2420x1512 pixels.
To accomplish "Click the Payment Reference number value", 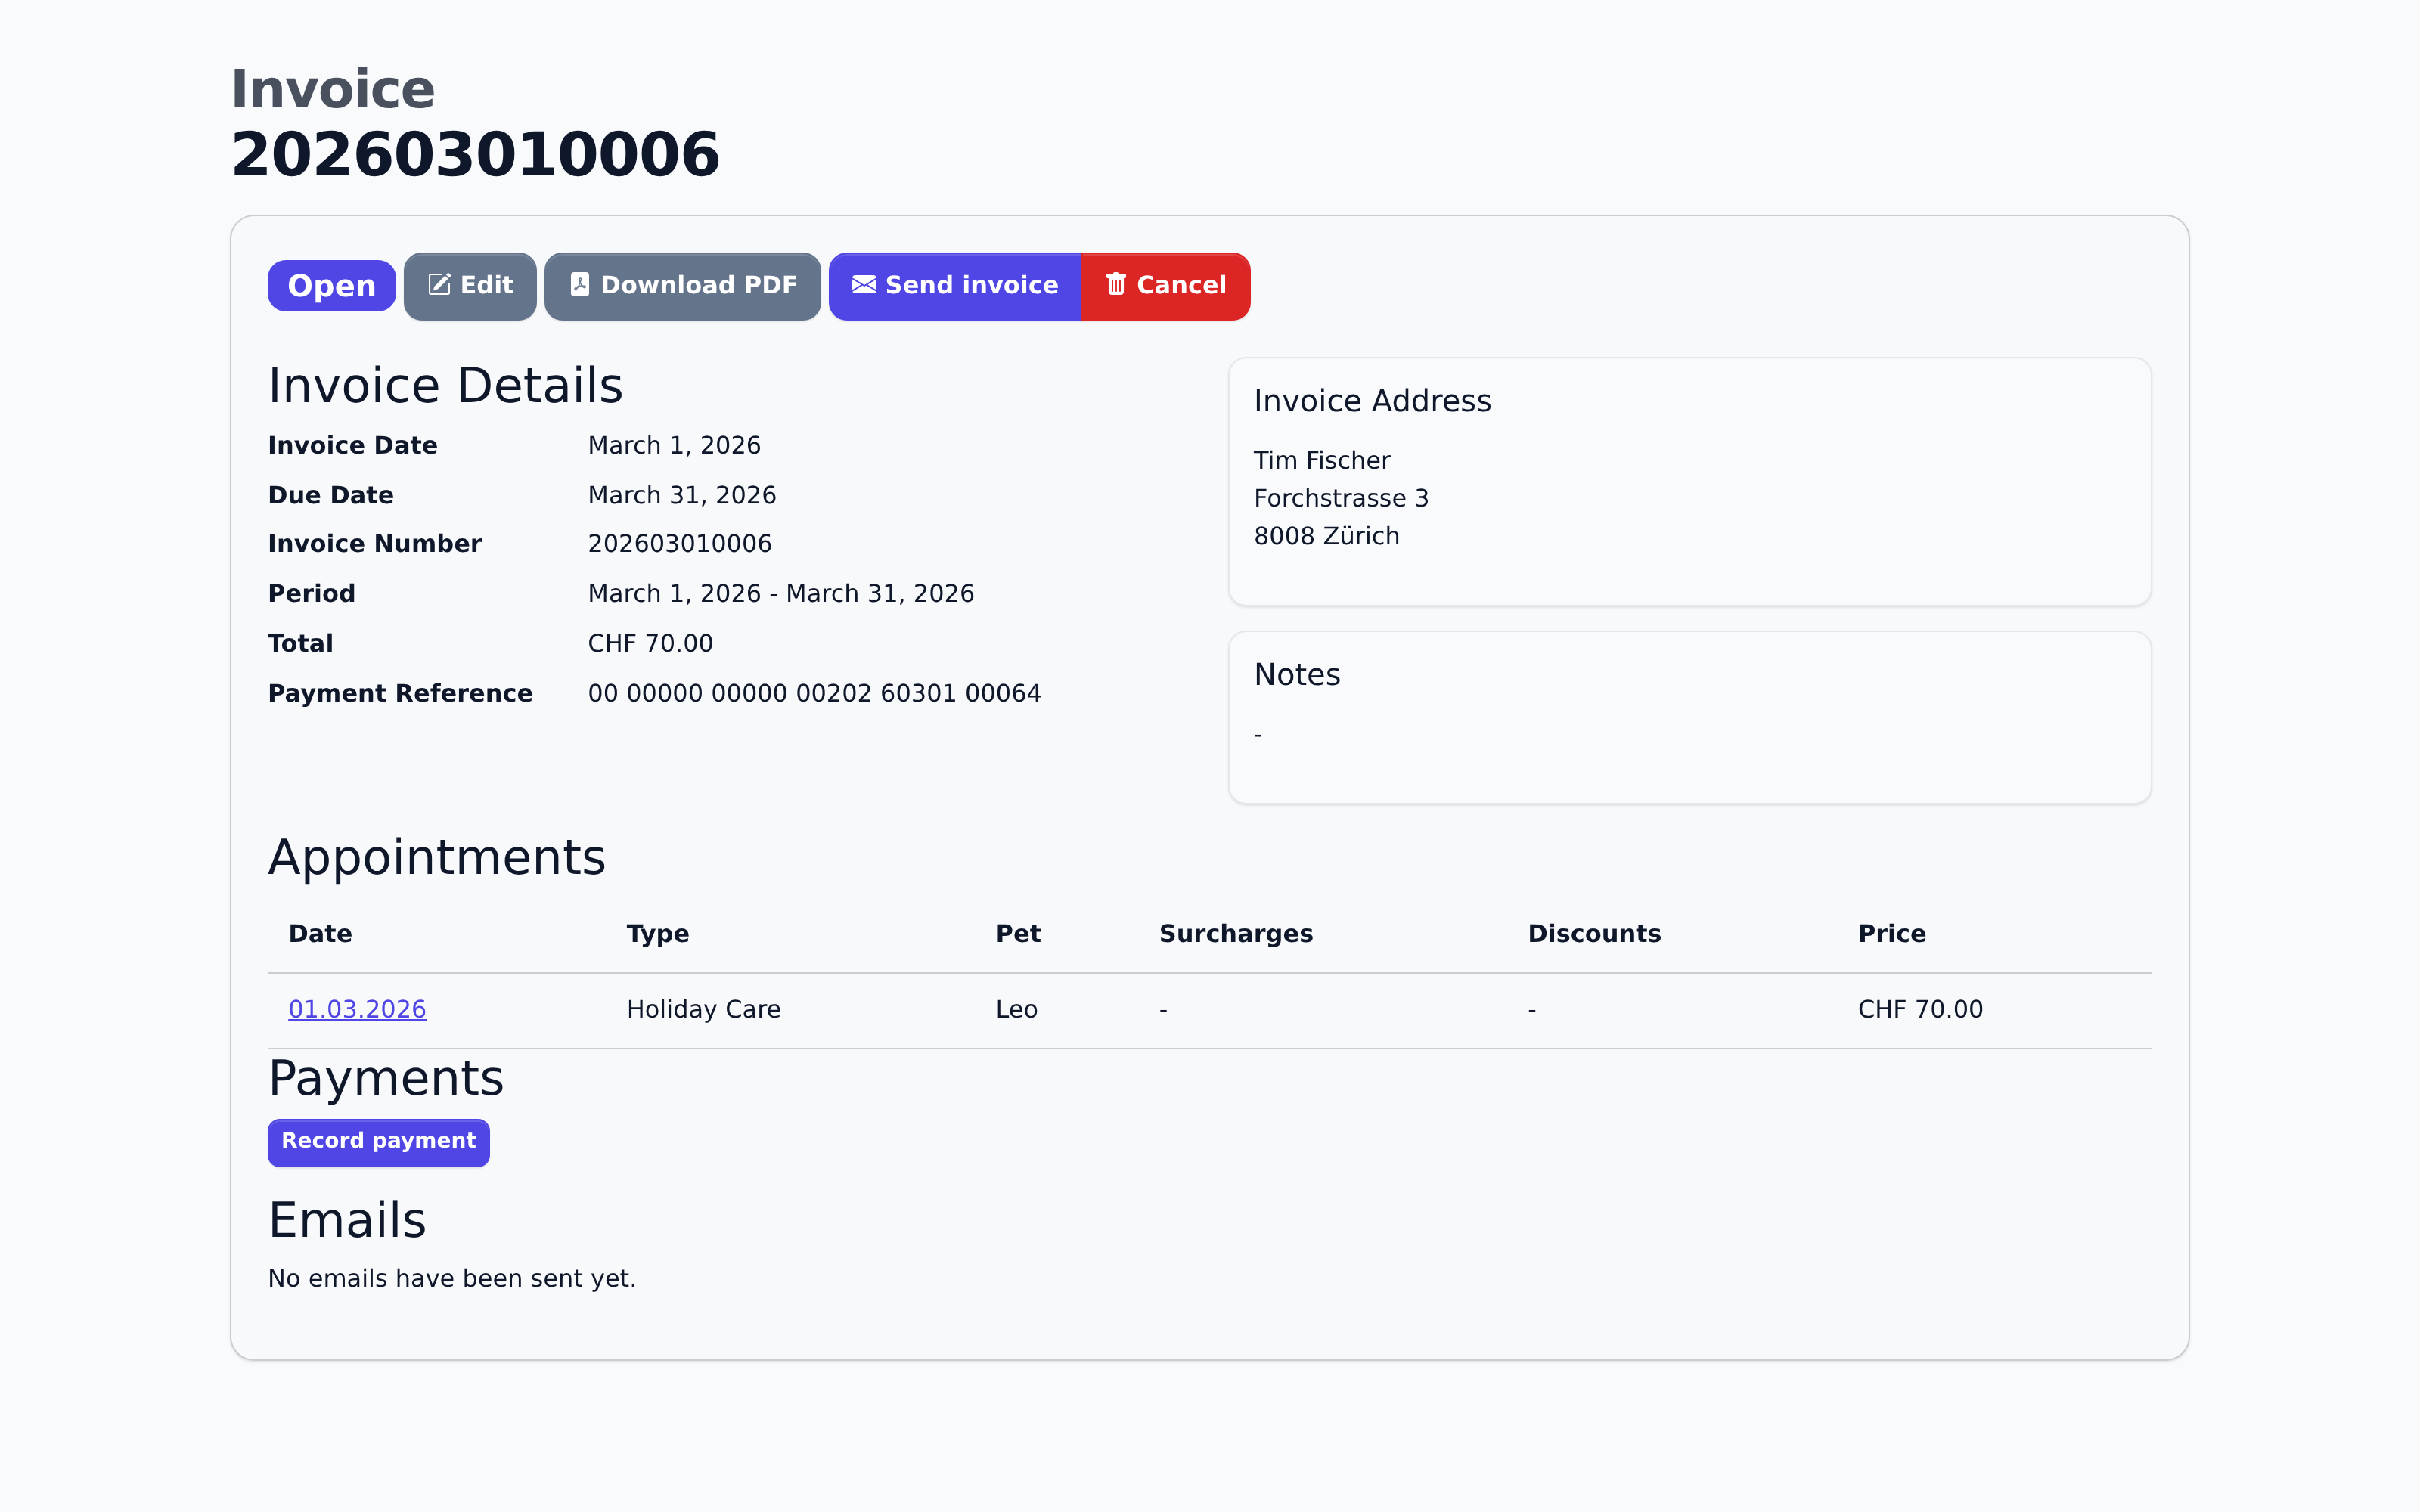I will point(814,693).
